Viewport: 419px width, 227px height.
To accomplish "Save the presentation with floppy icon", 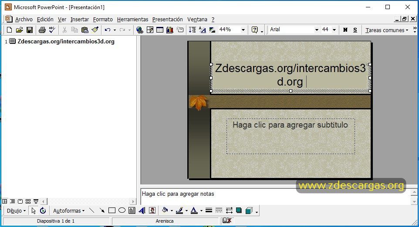I will click(29, 30).
